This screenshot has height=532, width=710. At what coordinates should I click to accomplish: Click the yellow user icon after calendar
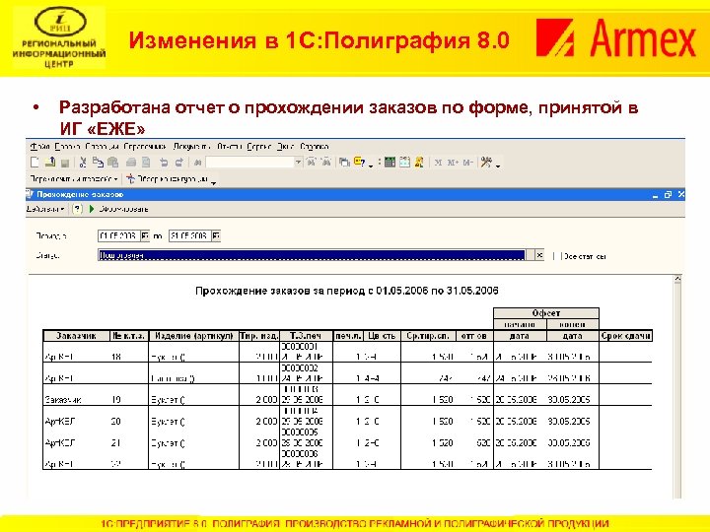[419, 162]
